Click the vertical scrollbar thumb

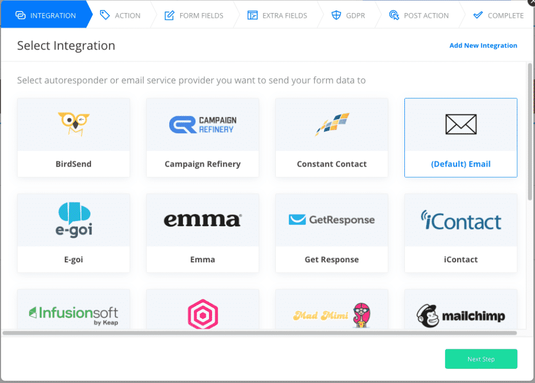coord(530,132)
